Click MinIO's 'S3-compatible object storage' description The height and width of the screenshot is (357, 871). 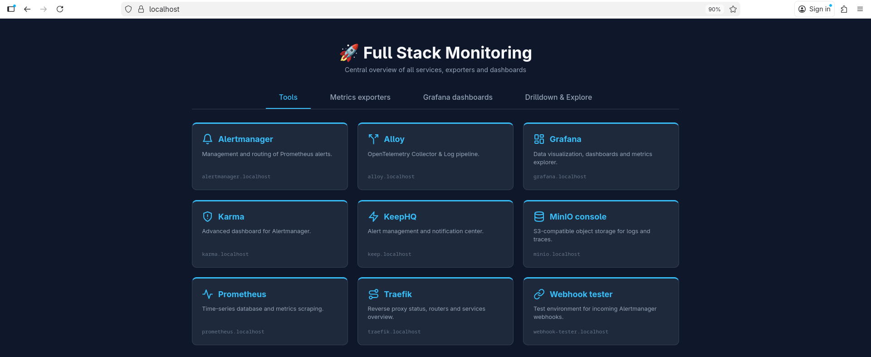point(592,235)
